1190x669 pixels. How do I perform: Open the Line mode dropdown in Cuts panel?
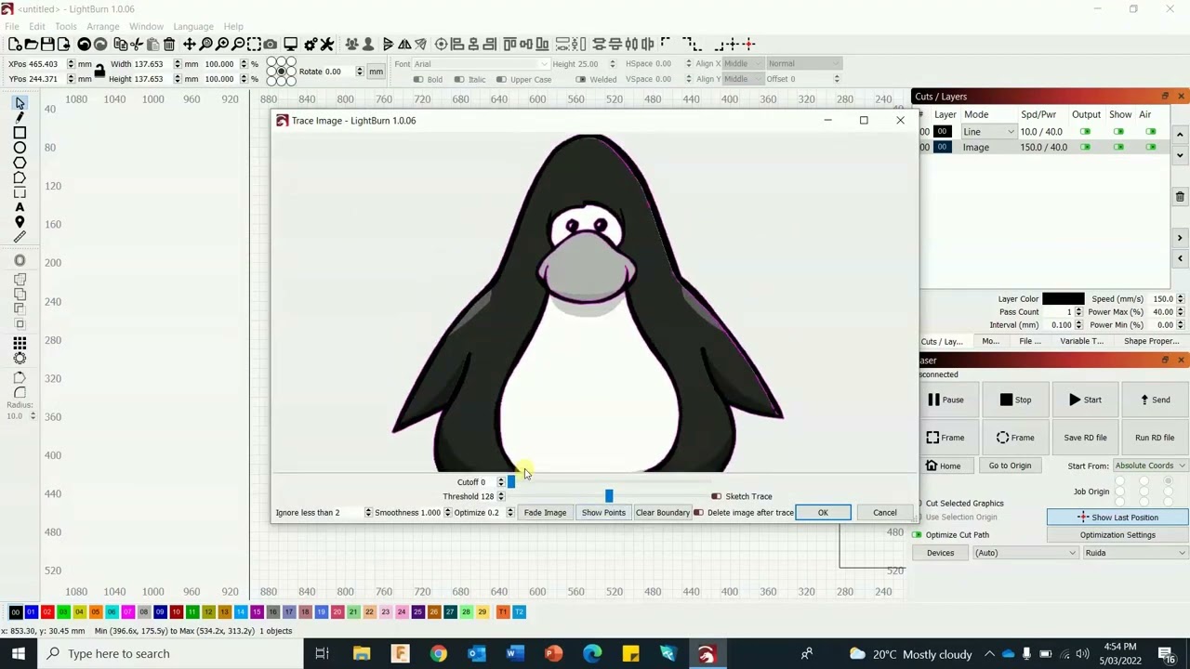(x=988, y=132)
